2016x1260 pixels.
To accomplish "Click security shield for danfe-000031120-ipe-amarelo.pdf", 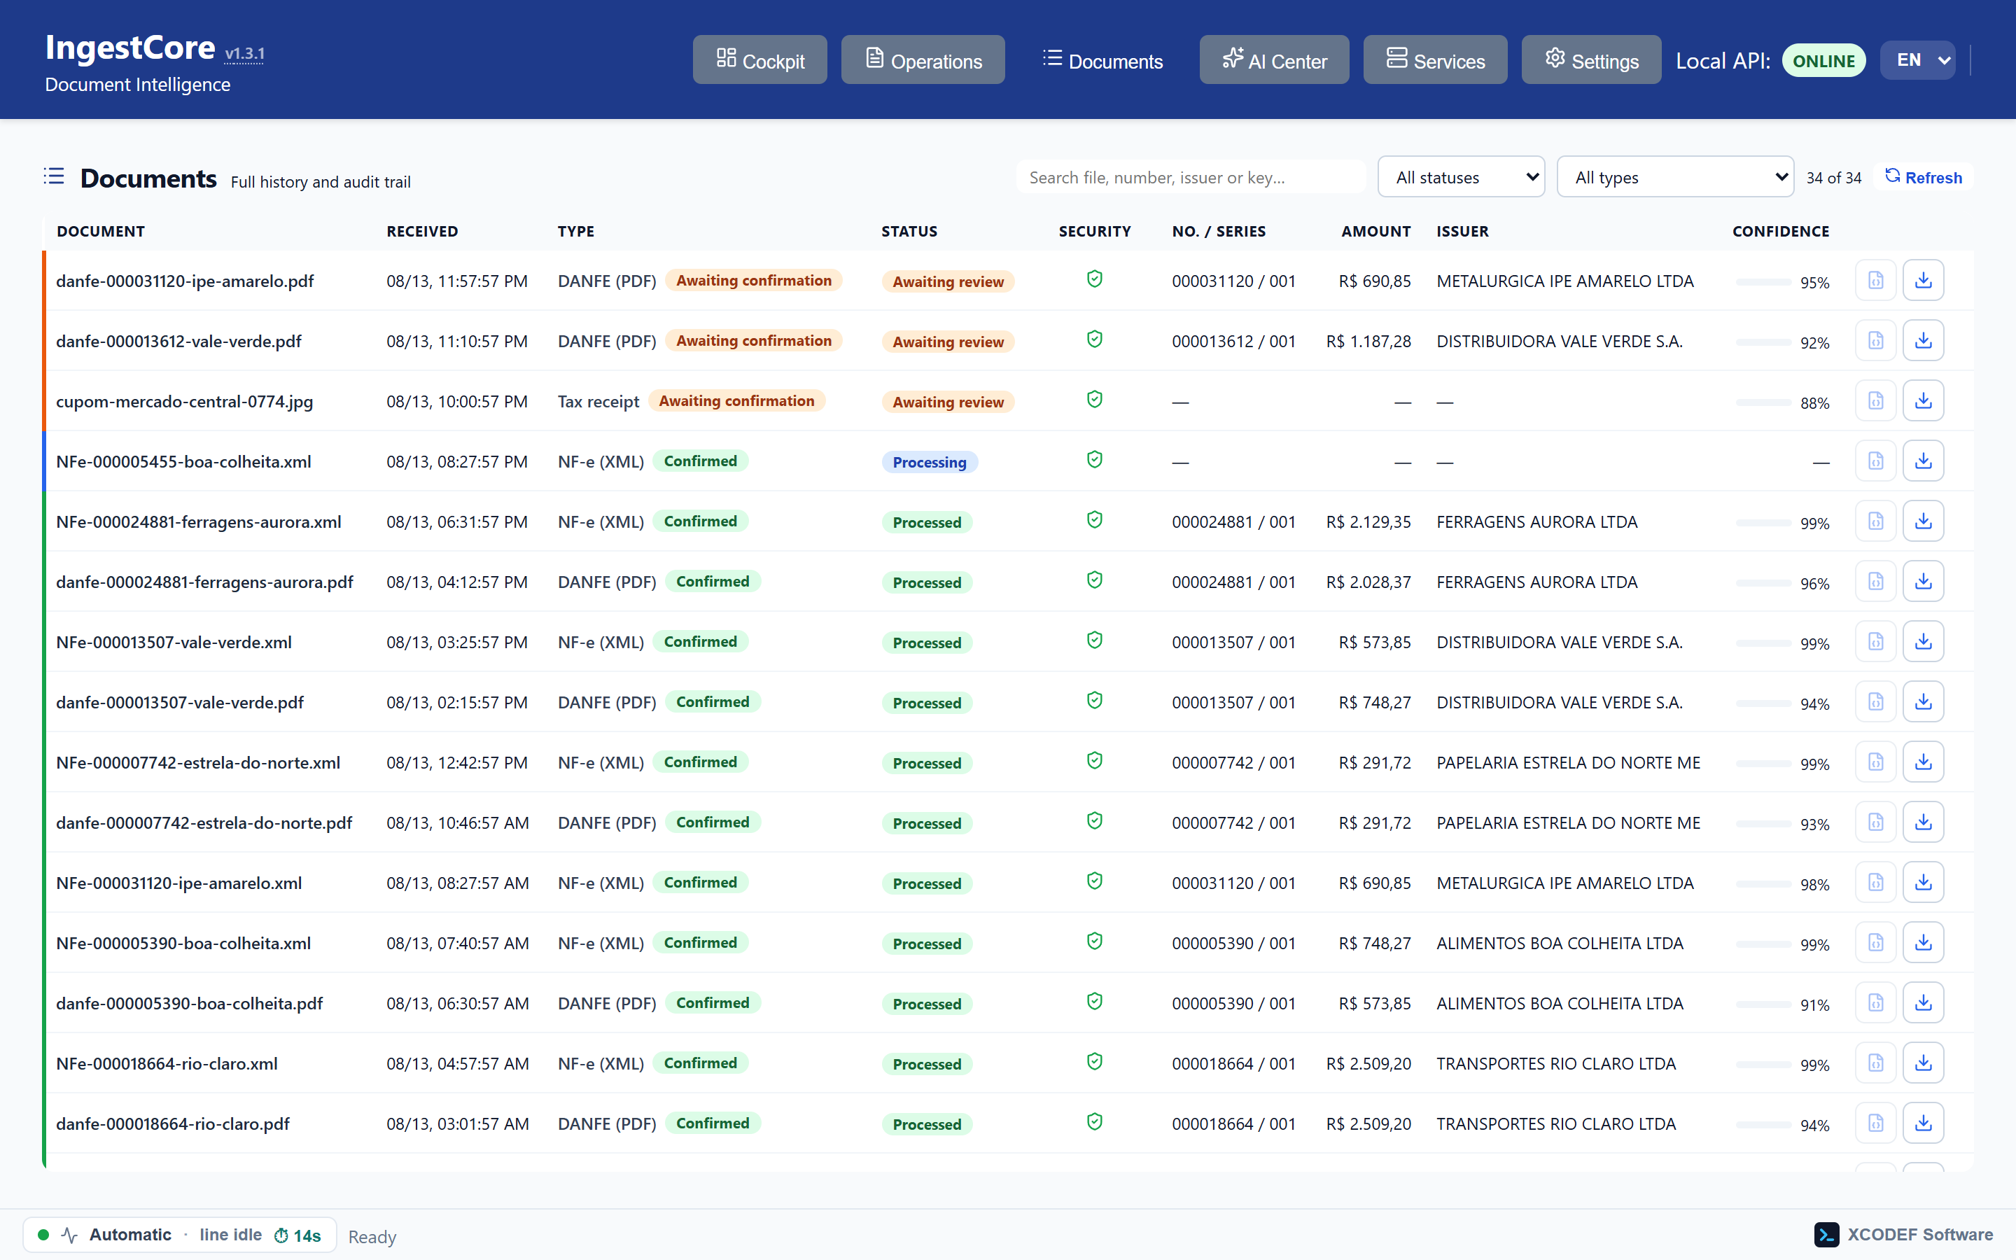I will pyautogui.click(x=1095, y=279).
